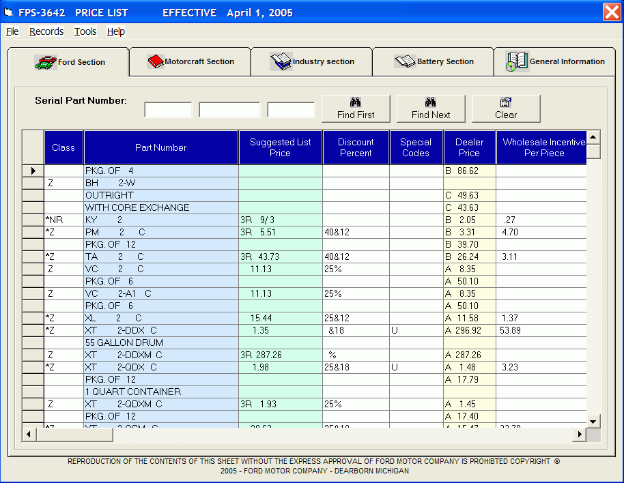Click the Part Number column header
The height and width of the screenshot is (483, 624).
click(161, 147)
